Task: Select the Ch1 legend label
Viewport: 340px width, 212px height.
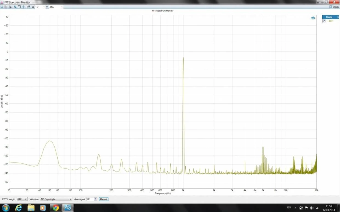Action: click(331, 21)
